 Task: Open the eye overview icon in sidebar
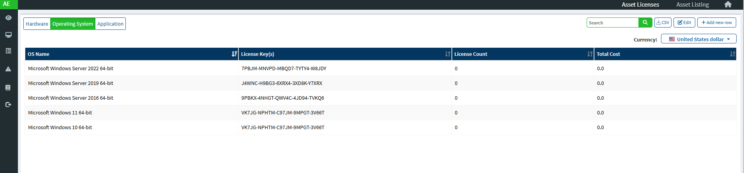(x=9, y=18)
